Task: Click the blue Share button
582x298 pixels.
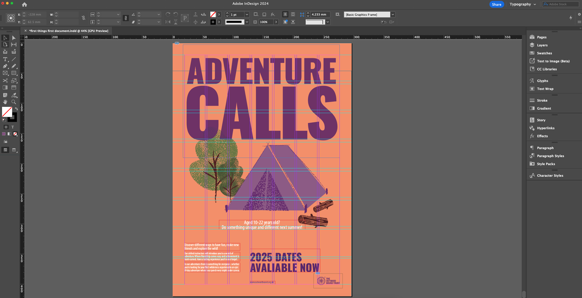Action: click(496, 4)
